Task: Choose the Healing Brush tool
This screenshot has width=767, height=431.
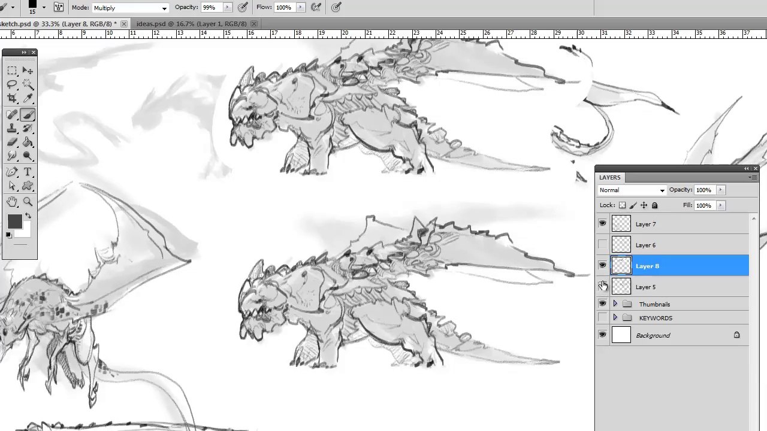Action: 12,115
